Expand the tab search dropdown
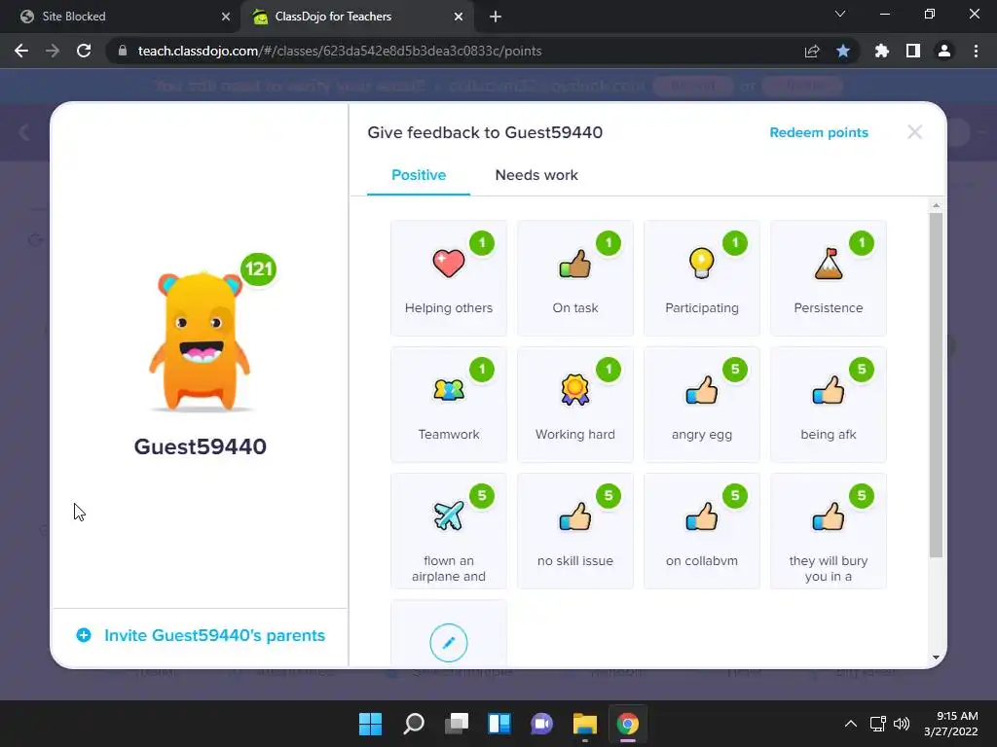 (839, 14)
